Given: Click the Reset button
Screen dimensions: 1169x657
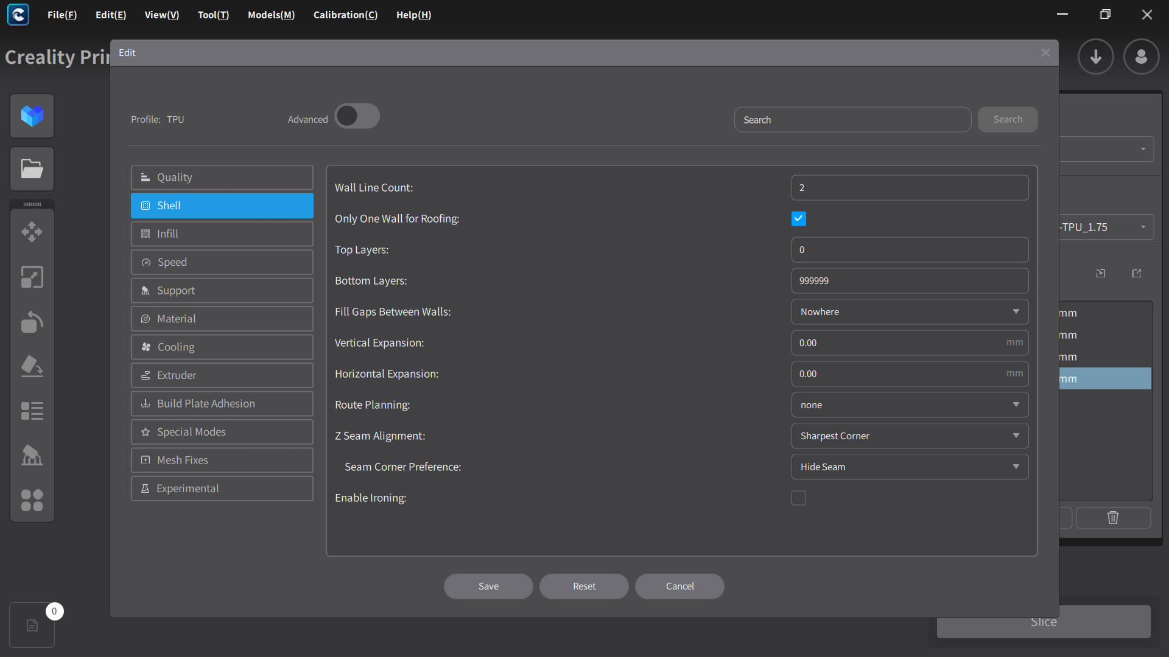Looking at the screenshot, I should (x=584, y=586).
